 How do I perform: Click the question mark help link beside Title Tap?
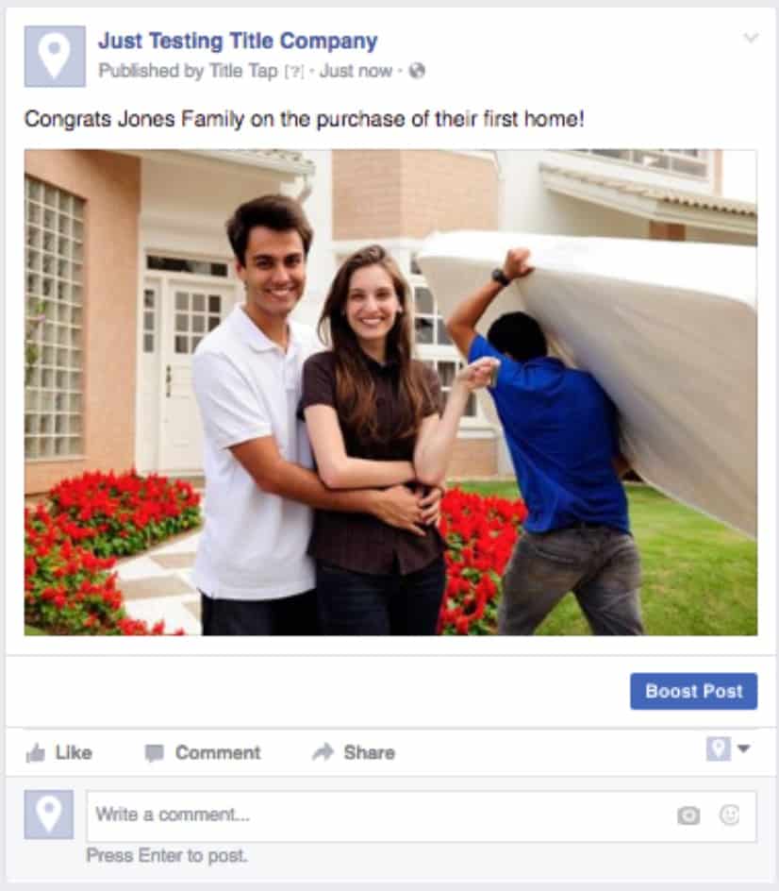(x=294, y=72)
